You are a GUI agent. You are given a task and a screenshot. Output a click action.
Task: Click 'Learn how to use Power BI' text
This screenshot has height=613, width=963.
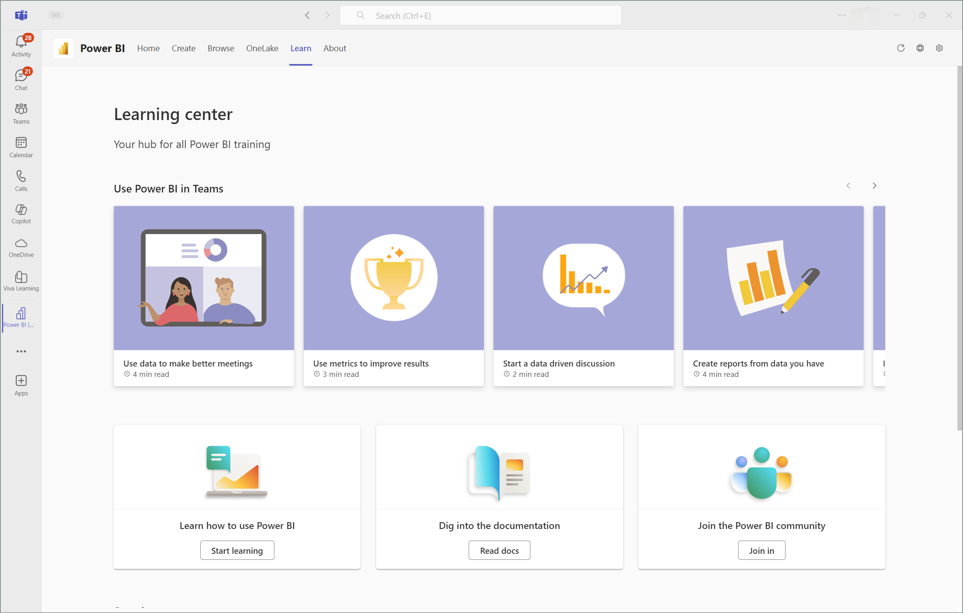[x=237, y=526]
